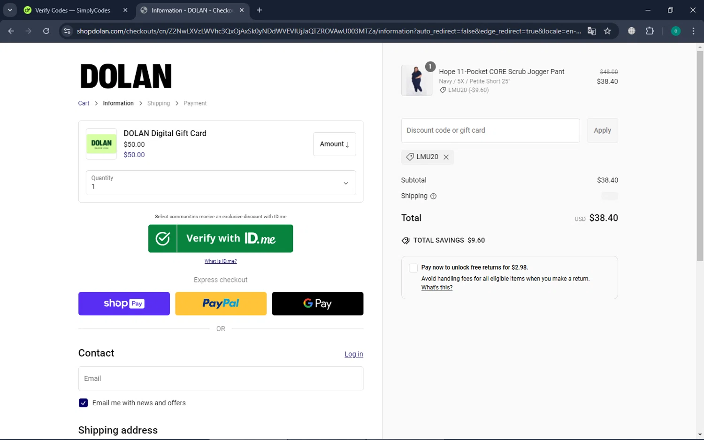Pay with Google Pay express checkout
The width and height of the screenshot is (704, 440).
318,303
